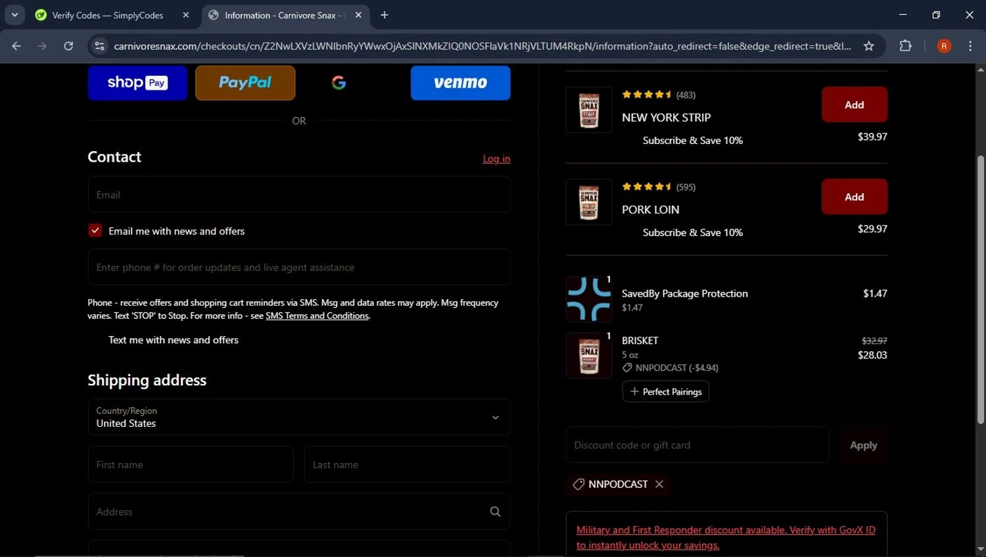
Task: Click the $28.03 Brisket price
Action: tap(872, 355)
